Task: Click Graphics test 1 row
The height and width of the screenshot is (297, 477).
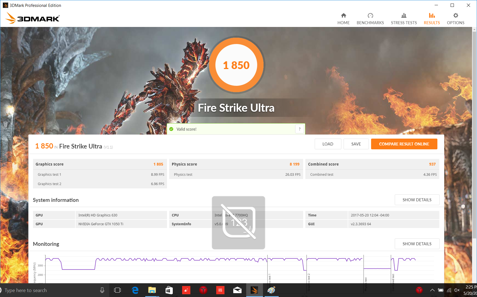Action: click(x=100, y=174)
